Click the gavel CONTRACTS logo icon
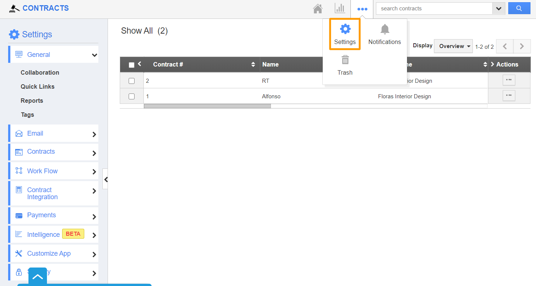This screenshot has height=286, width=536. tap(14, 8)
